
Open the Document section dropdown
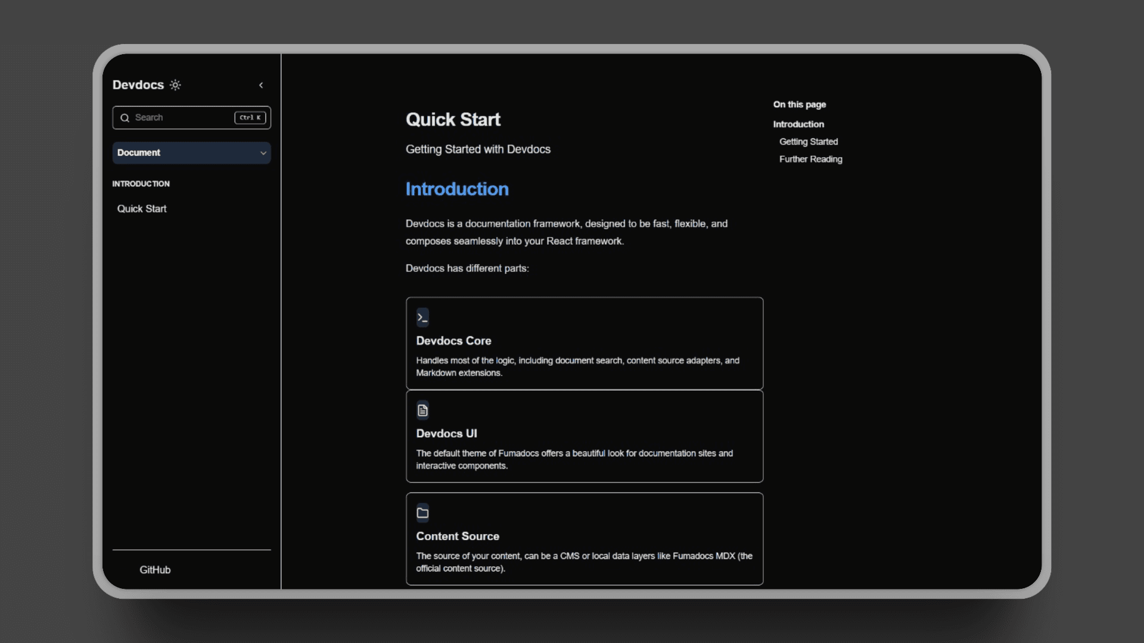click(191, 152)
